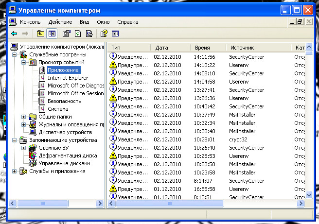Click the Back arrow toolbar icon
Screen dimensions: 319x224
coord(14,34)
